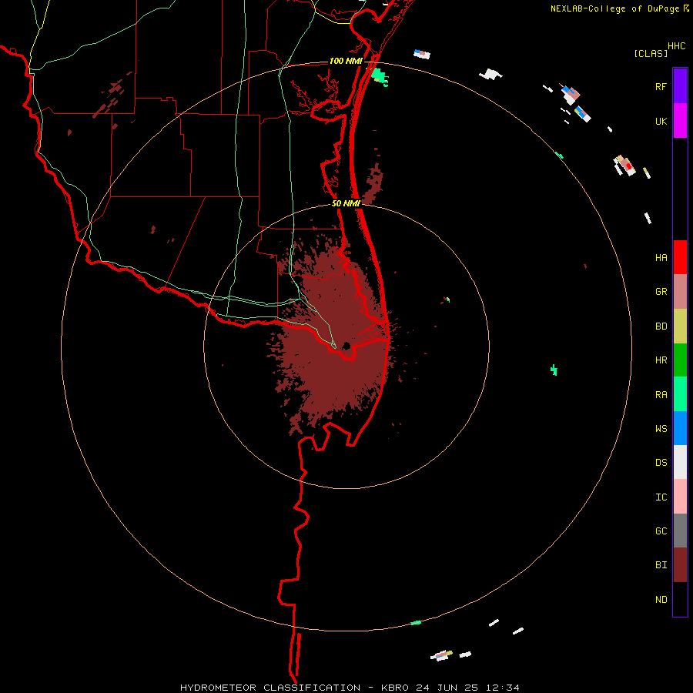Select the GC gray legend swatch
The height and width of the screenshot is (693, 693).
(x=680, y=531)
